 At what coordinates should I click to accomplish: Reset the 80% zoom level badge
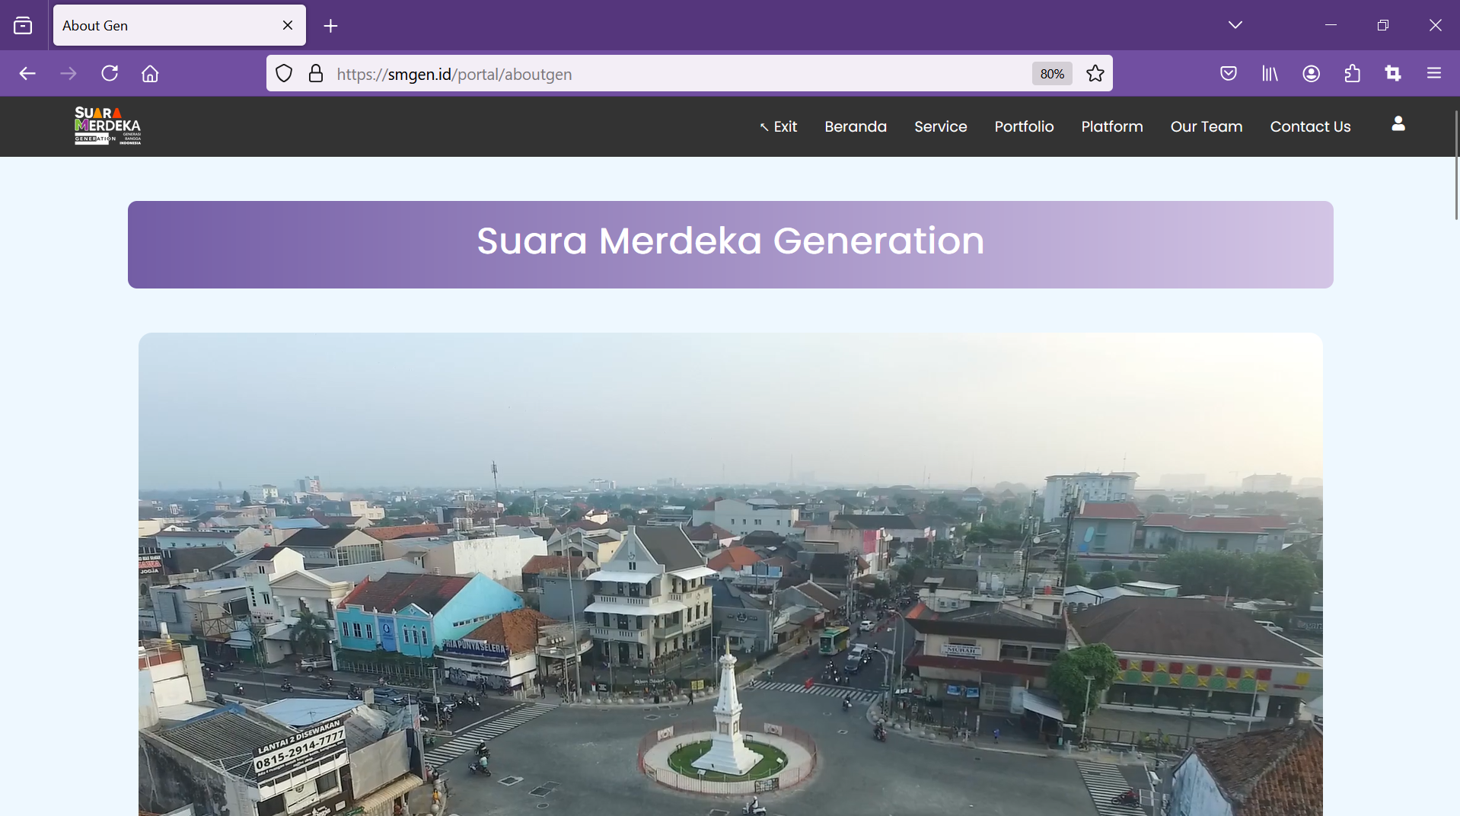(1051, 74)
